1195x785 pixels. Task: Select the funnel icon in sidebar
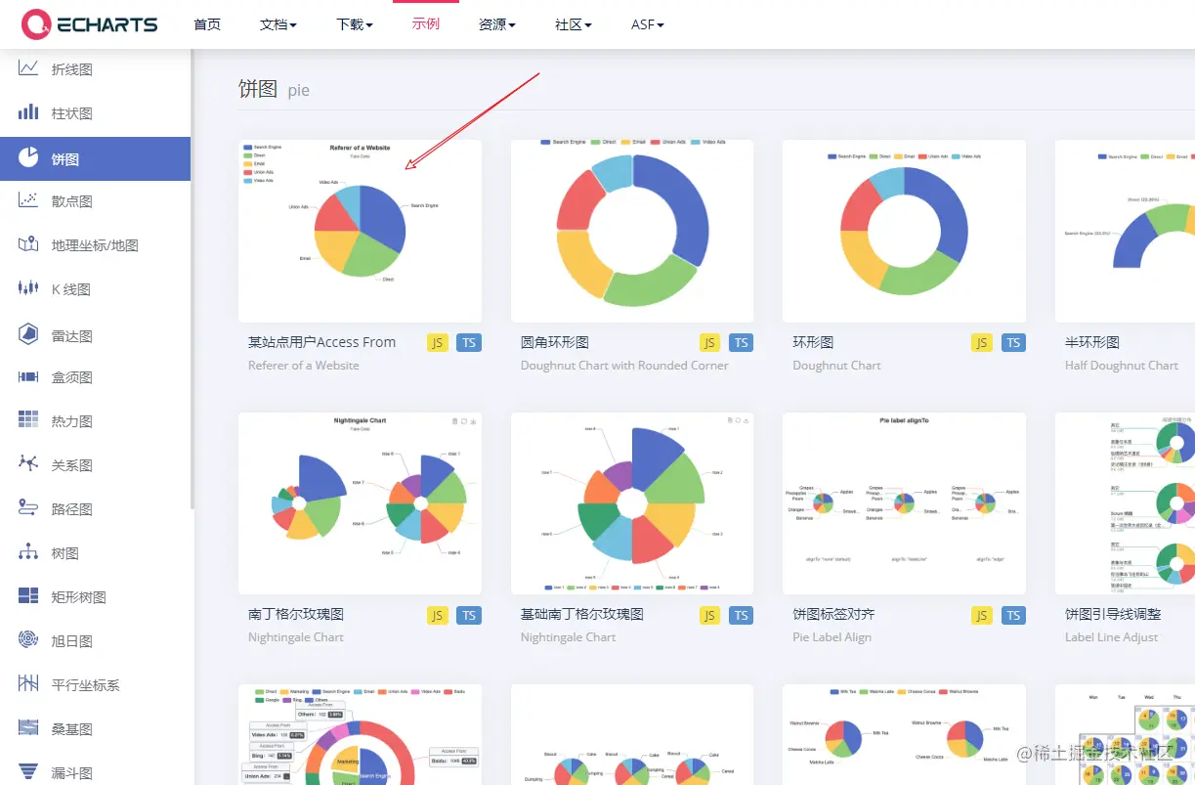tap(28, 771)
